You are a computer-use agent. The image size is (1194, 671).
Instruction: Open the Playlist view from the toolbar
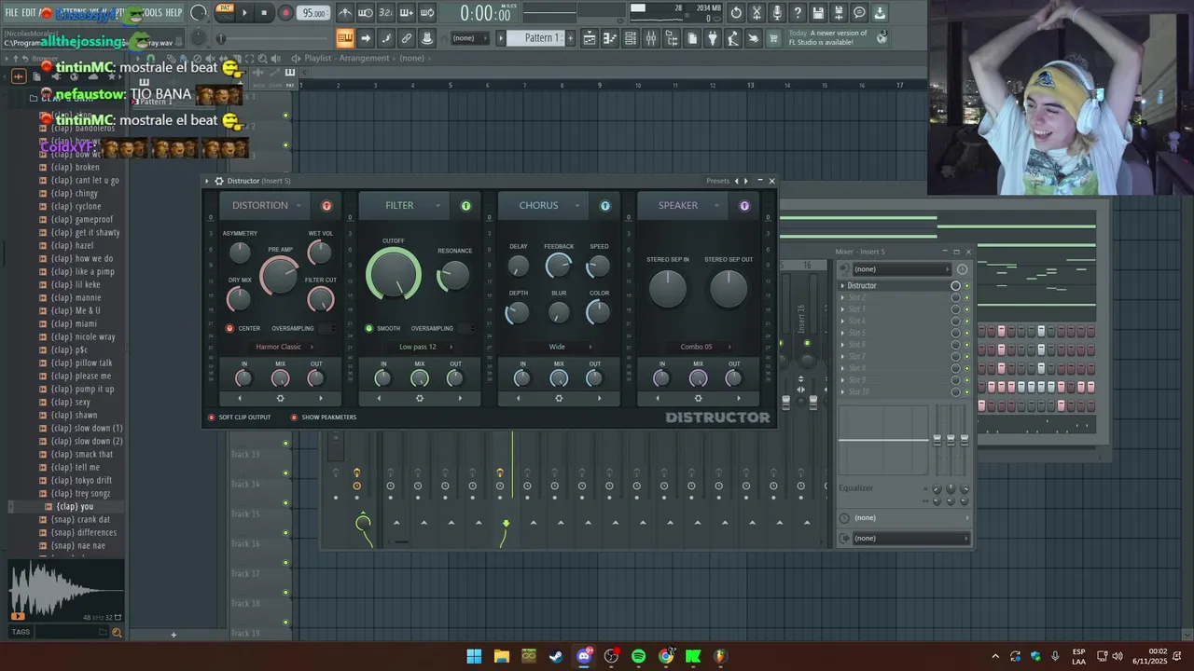pyautogui.click(x=590, y=38)
